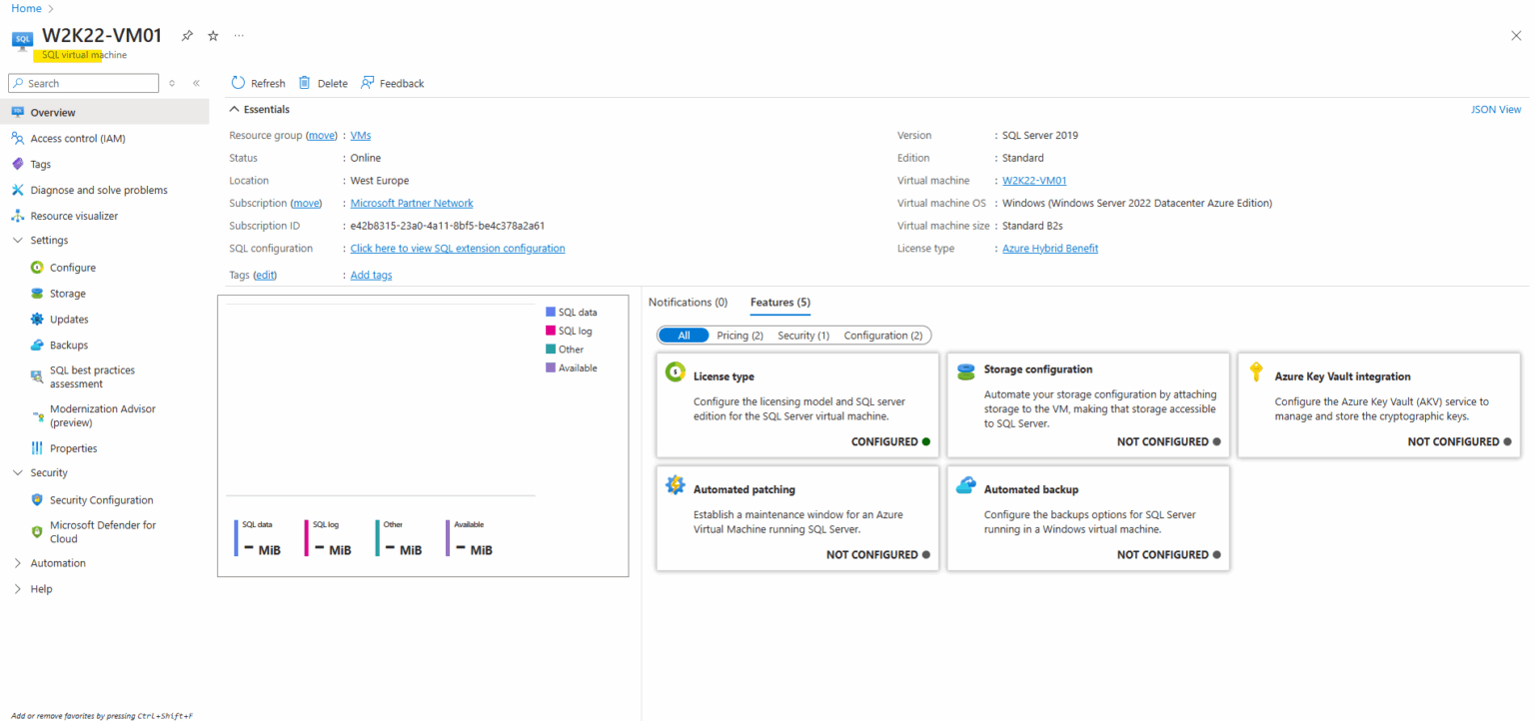Open JSON View of Essentials
Viewport: 1535px width, 721px height.
coord(1496,109)
